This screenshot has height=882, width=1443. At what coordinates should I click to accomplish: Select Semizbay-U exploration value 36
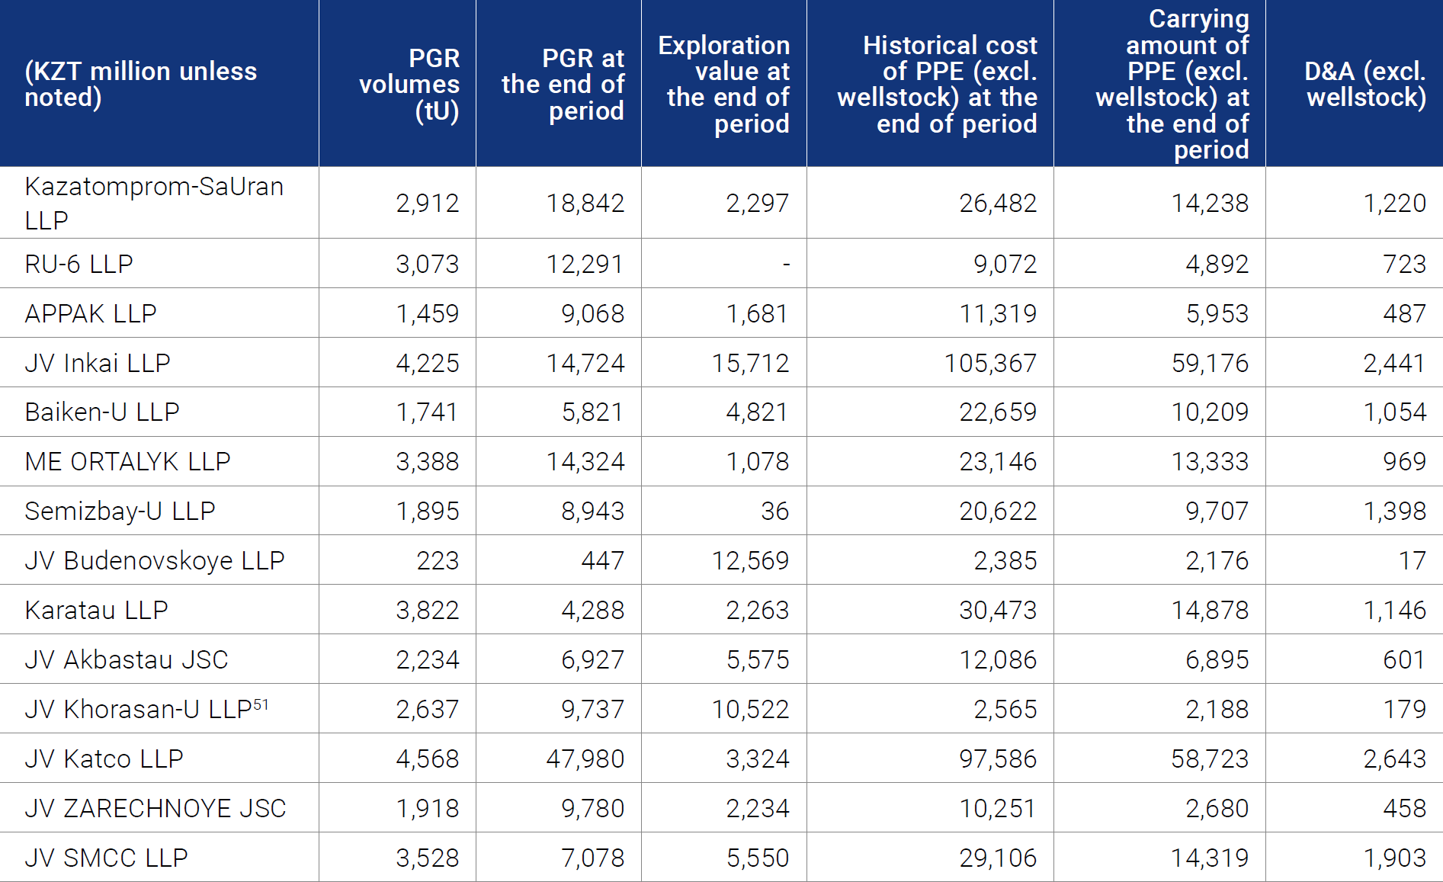775,511
